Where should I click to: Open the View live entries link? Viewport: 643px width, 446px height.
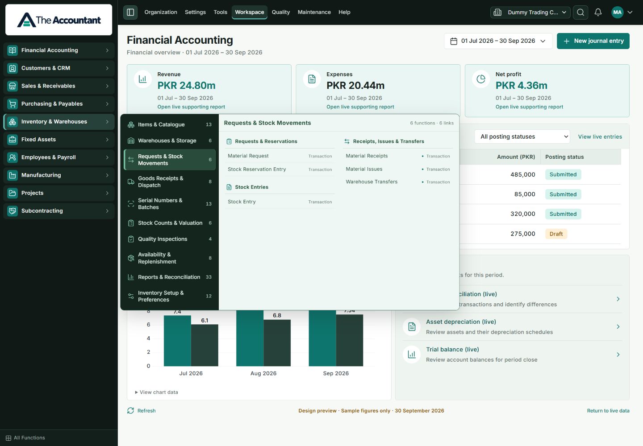[x=600, y=137]
